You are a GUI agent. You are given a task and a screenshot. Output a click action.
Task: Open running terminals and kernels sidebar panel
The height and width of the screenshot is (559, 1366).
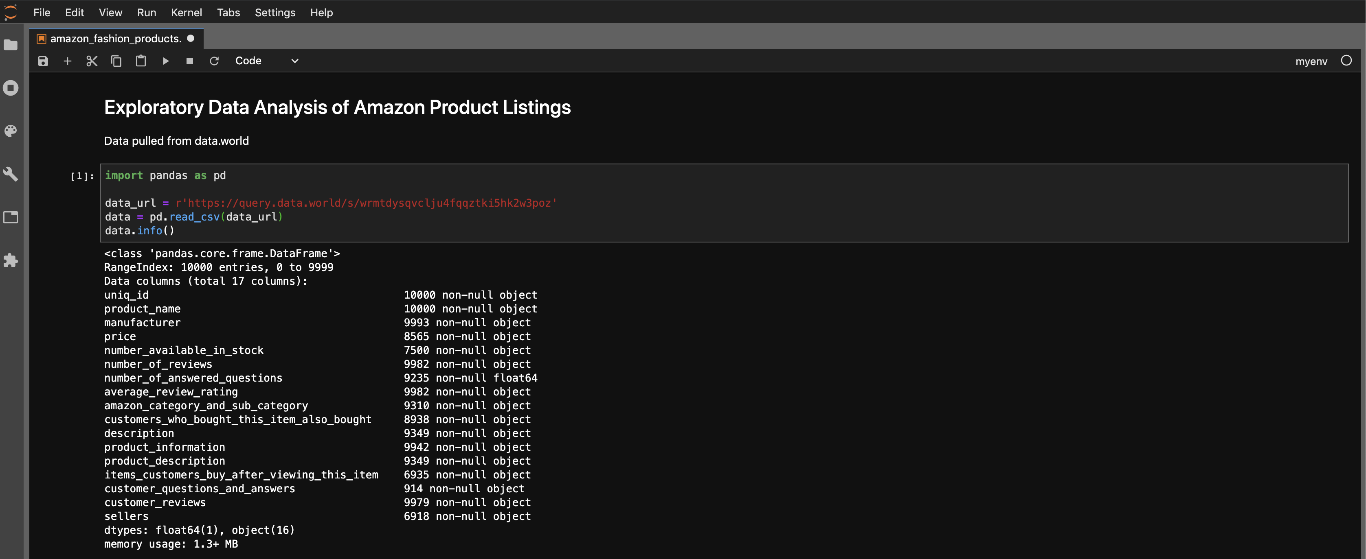11,88
